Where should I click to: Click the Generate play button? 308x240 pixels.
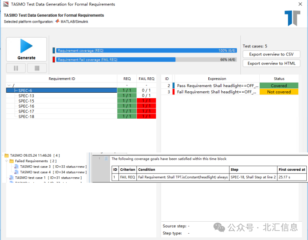[27, 49]
